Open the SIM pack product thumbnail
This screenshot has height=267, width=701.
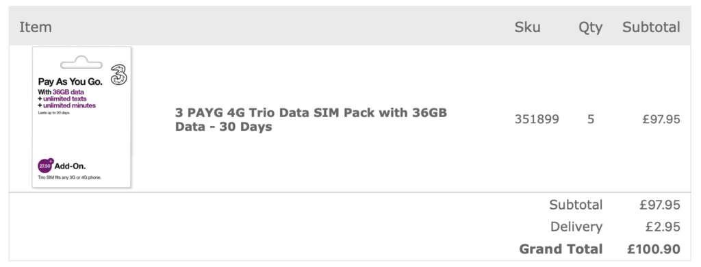point(81,117)
